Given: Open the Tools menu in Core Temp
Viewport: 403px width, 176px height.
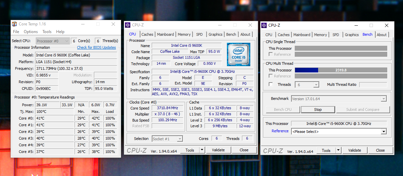Looking at the screenshot, I should [47, 32].
